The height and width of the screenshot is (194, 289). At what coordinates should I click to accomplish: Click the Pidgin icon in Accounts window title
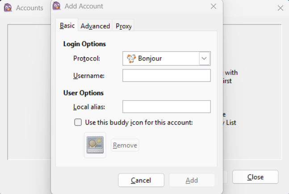tap(8, 8)
